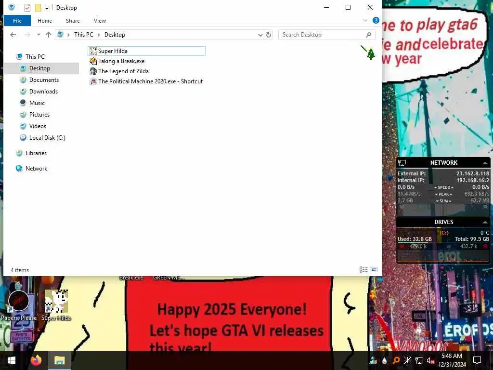The image size is (493, 370).
Task: Click the muted volume tray icon
Action: point(430,360)
